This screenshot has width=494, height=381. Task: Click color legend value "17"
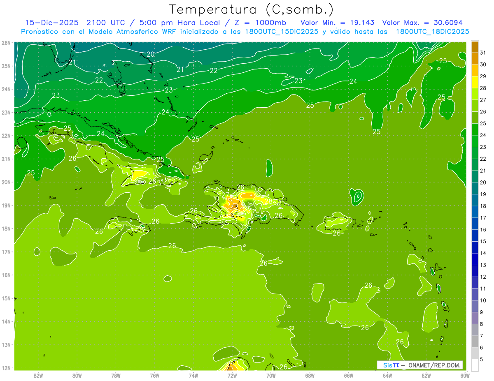483,218
